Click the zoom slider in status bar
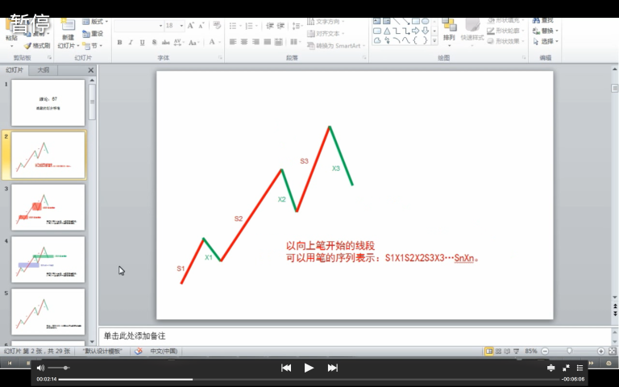The width and height of the screenshot is (619, 387). [569, 352]
